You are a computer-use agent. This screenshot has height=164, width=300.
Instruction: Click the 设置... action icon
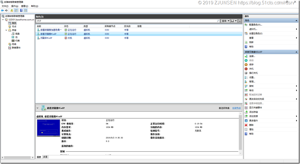click(x=246, y=77)
